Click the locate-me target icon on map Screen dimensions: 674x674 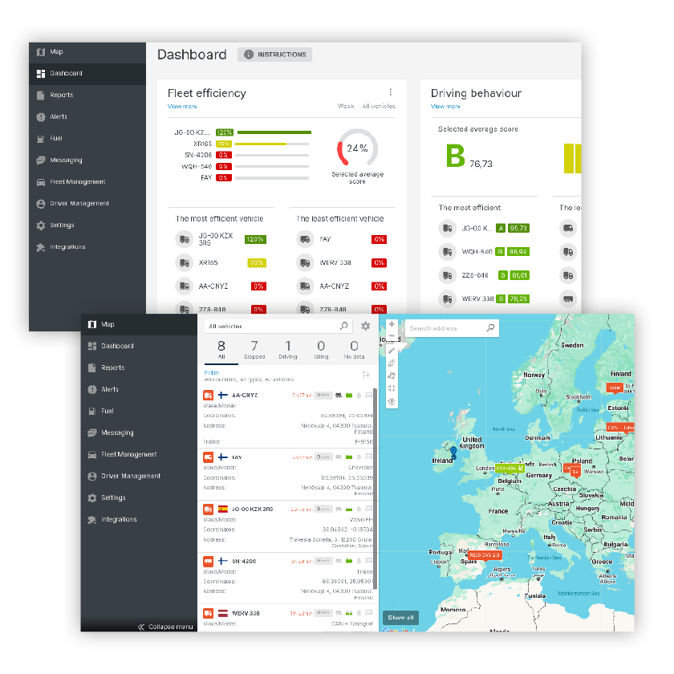tap(392, 401)
